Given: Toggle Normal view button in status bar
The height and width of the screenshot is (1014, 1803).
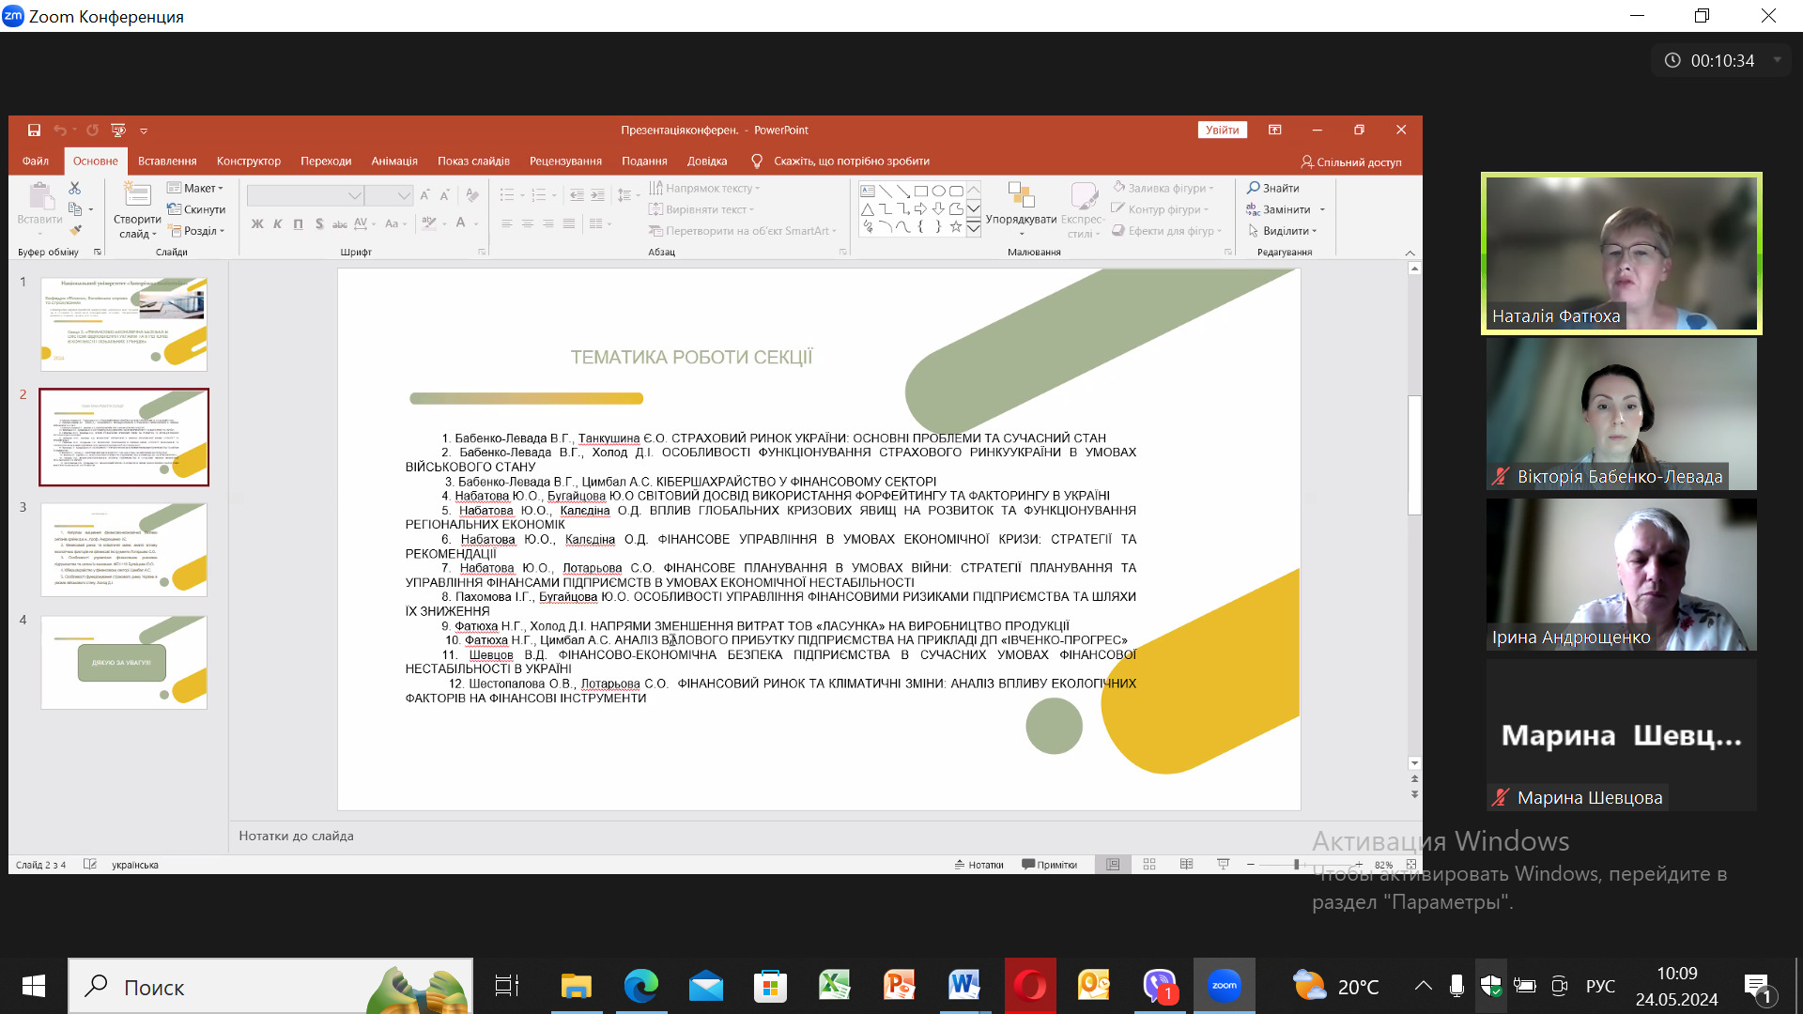Looking at the screenshot, I should (x=1113, y=865).
